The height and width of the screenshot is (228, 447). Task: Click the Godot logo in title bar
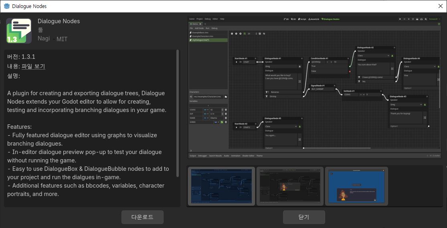click(x=7, y=6)
